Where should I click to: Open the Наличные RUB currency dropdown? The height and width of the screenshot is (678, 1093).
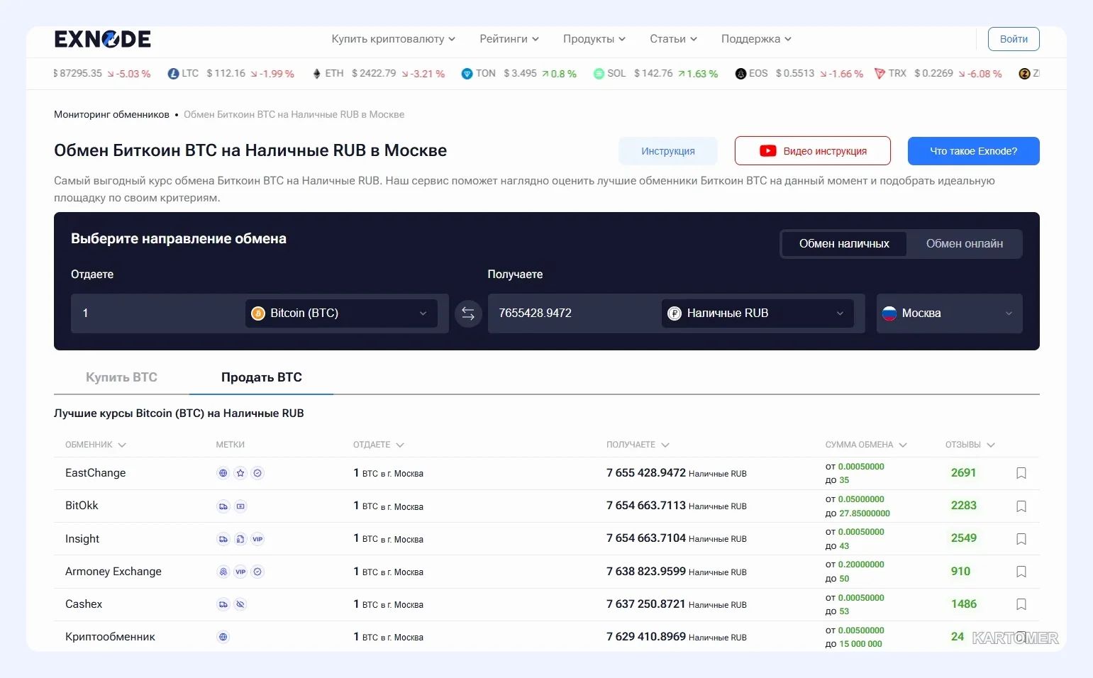[758, 313]
